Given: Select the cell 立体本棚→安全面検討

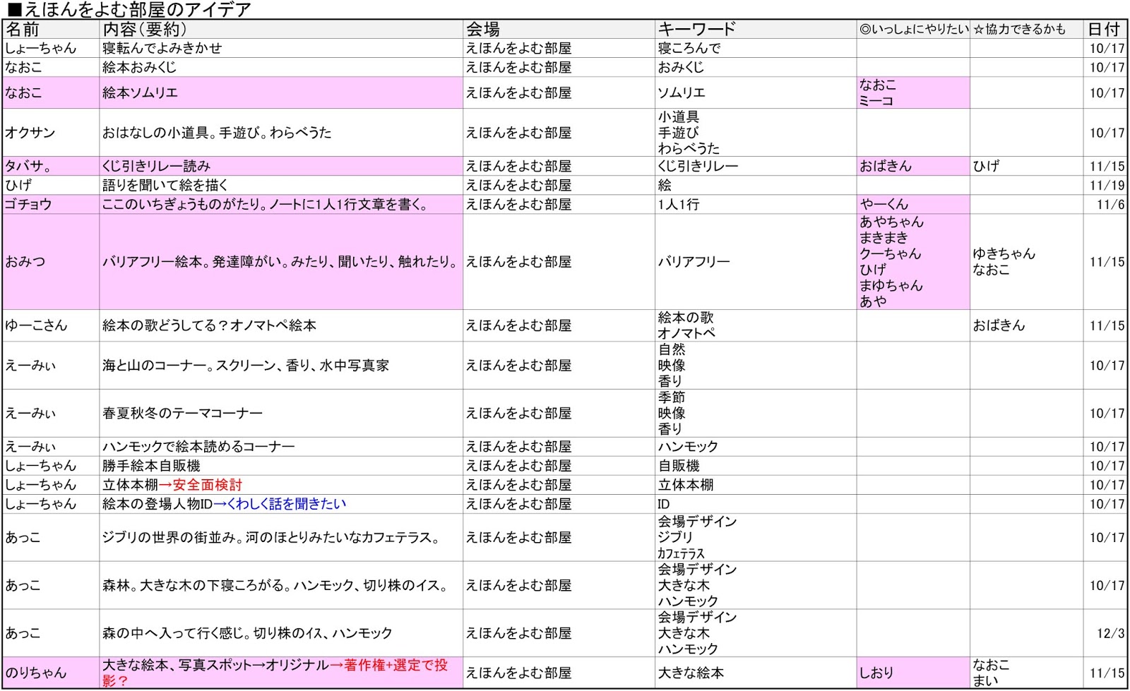Looking at the screenshot, I should [x=281, y=485].
